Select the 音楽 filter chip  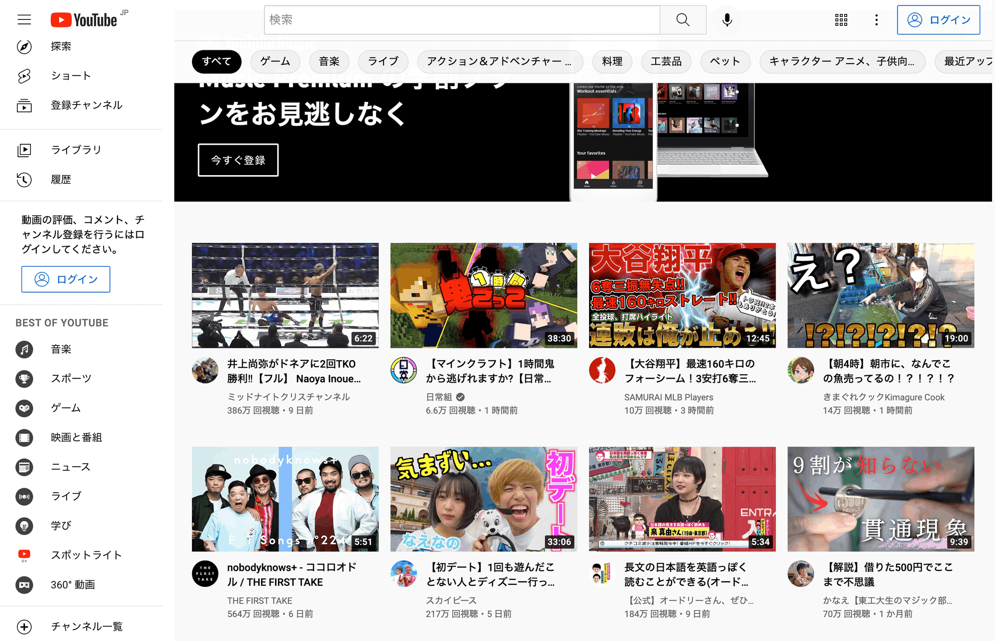click(x=329, y=62)
